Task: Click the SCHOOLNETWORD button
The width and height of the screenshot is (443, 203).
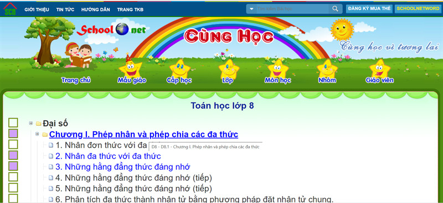Action: tap(418, 9)
